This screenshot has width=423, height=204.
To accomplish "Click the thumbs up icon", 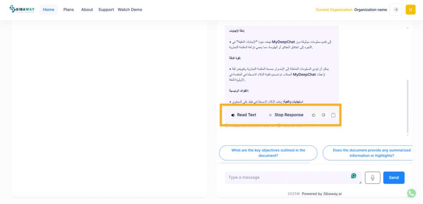I will (314, 115).
